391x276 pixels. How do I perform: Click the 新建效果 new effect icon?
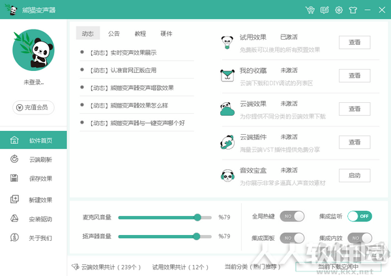point(14,199)
